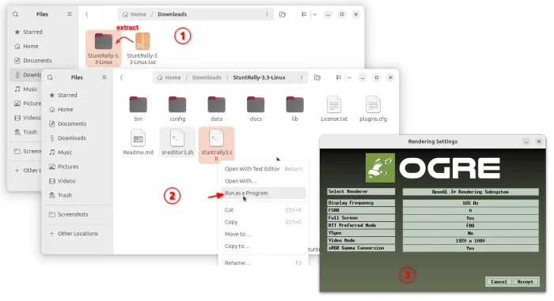This screenshot has height=301, width=554.
Task: Click search-folder icon in front Files window toolbar
Action: tap(317, 77)
